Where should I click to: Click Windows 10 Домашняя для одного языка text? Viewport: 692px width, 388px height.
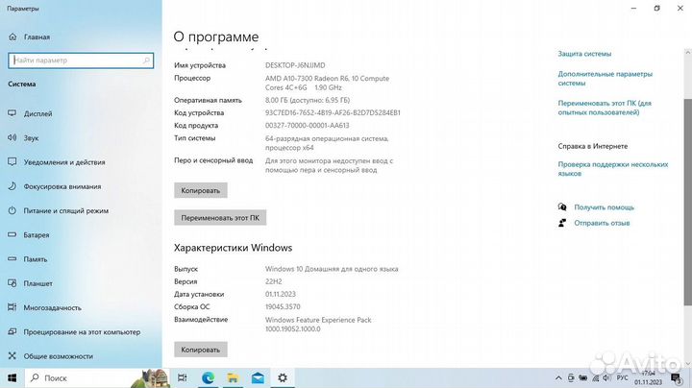coord(332,269)
